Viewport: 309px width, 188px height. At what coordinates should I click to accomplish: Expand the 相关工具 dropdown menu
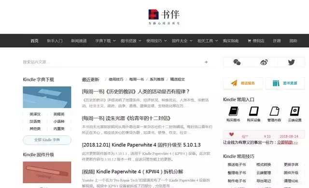pyautogui.click(x=208, y=41)
